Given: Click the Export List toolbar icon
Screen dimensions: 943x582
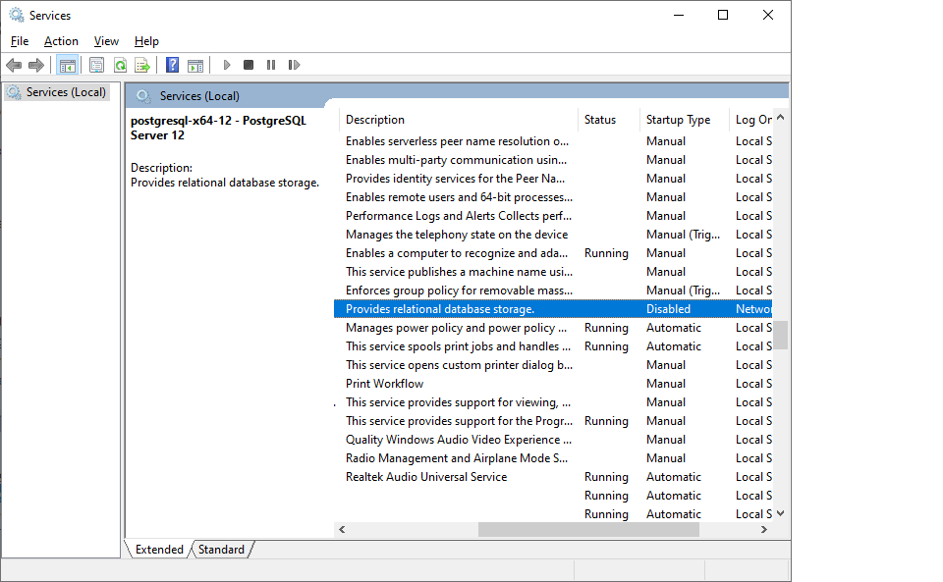Looking at the screenshot, I should click(142, 66).
